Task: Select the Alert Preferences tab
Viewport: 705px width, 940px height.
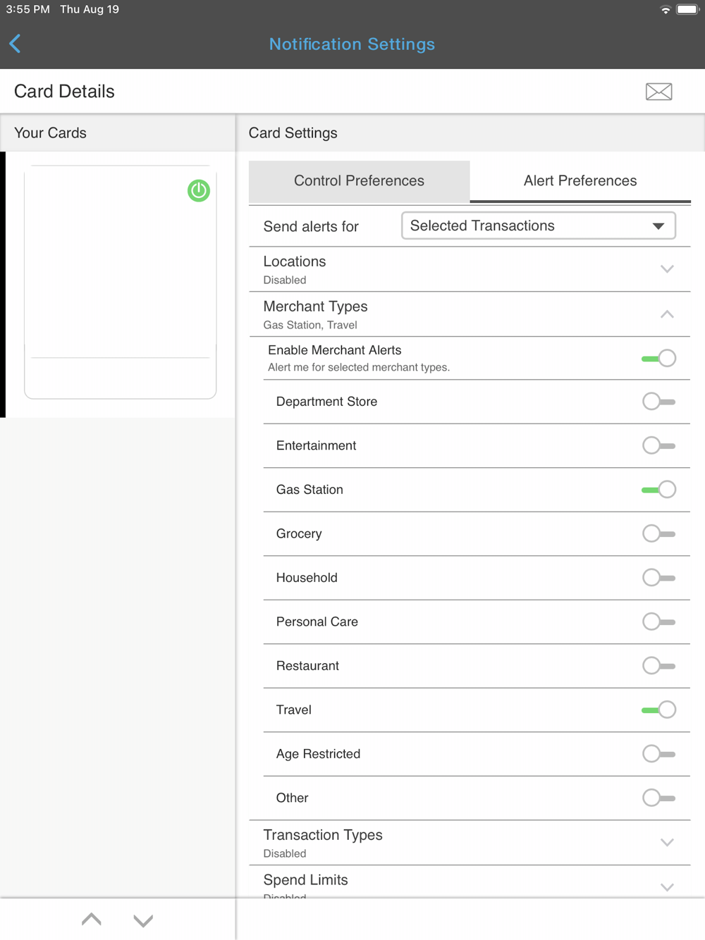Action: [580, 181]
